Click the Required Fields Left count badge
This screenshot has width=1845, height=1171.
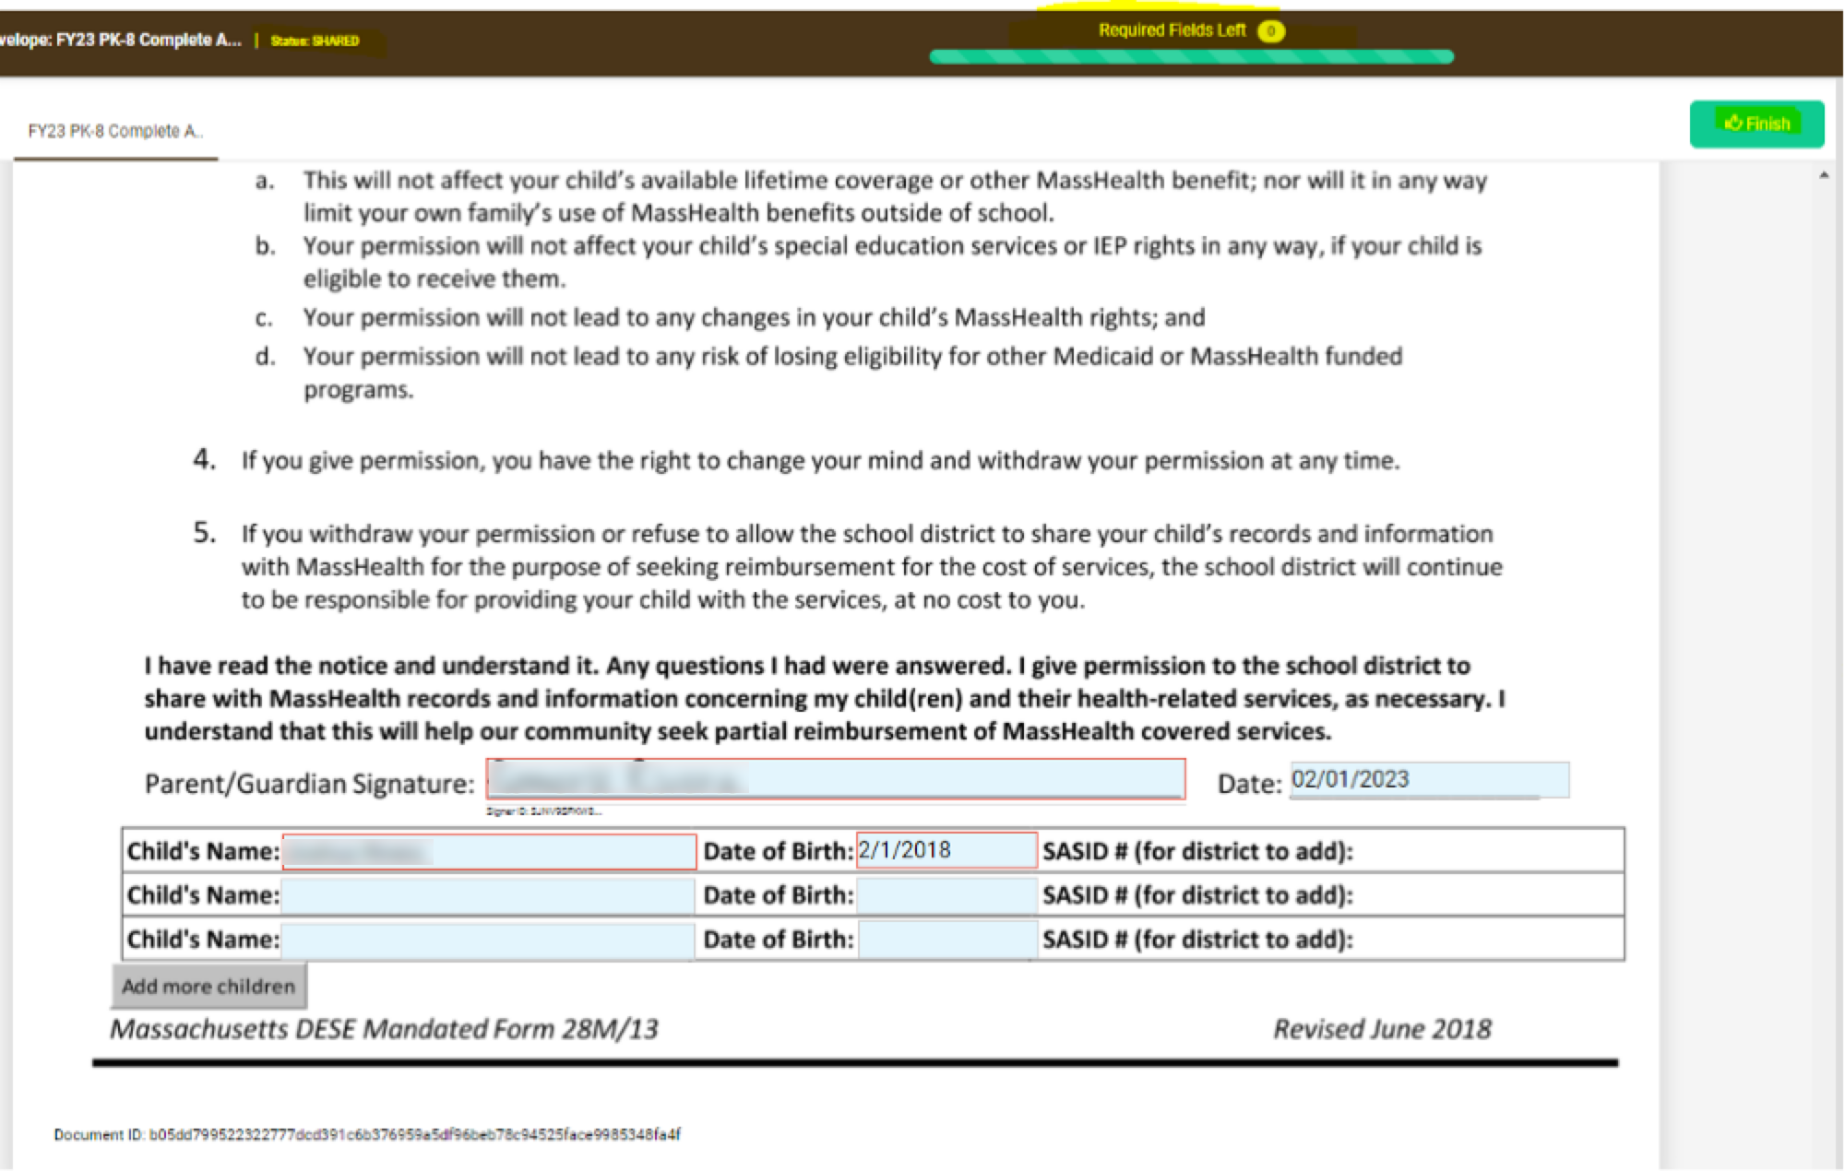pyautogui.click(x=1270, y=31)
